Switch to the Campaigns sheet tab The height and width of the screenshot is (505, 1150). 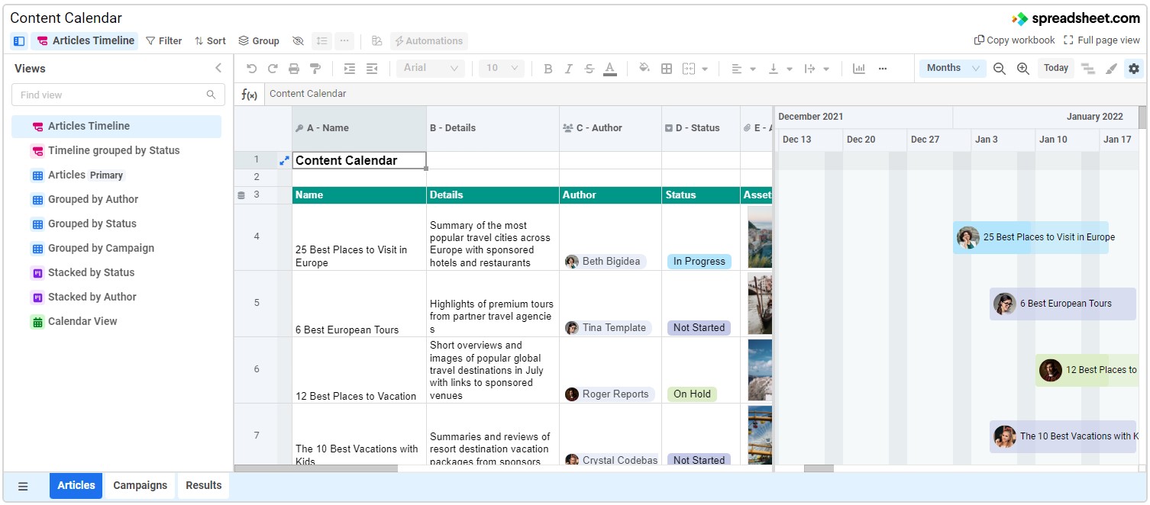[140, 485]
